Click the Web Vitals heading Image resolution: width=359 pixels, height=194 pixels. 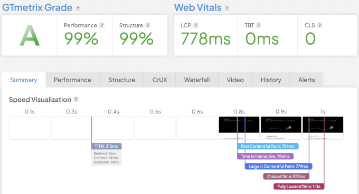198,7
